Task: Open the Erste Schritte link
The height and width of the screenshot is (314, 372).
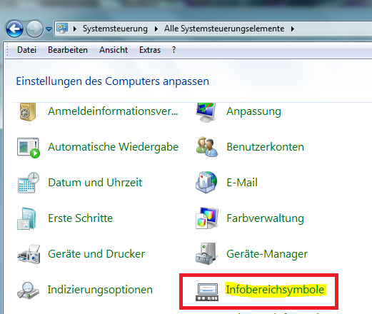Action: tap(80, 218)
